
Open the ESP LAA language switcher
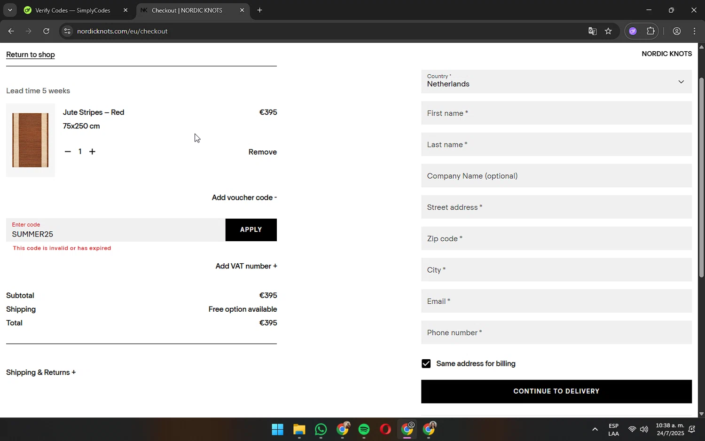click(613, 429)
